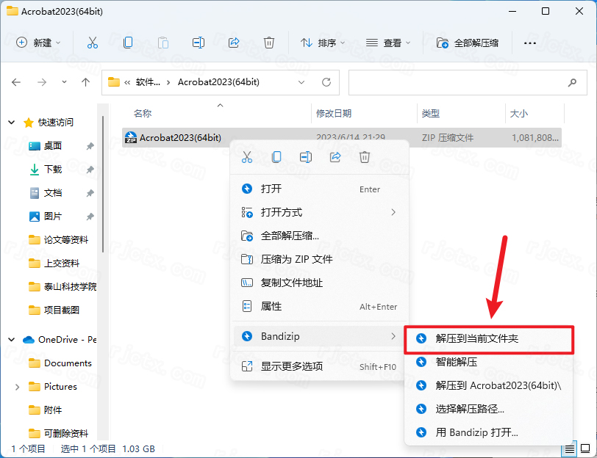Sort by the 名称 column header
Image resolution: width=597 pixels, height=458 pixels.
pyautogui.click(x=143, y=113)
